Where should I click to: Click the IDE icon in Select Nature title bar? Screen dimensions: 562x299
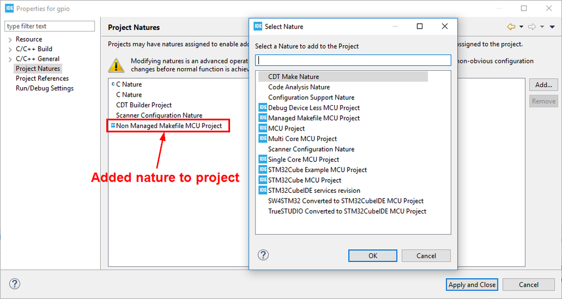pos(258,26)
